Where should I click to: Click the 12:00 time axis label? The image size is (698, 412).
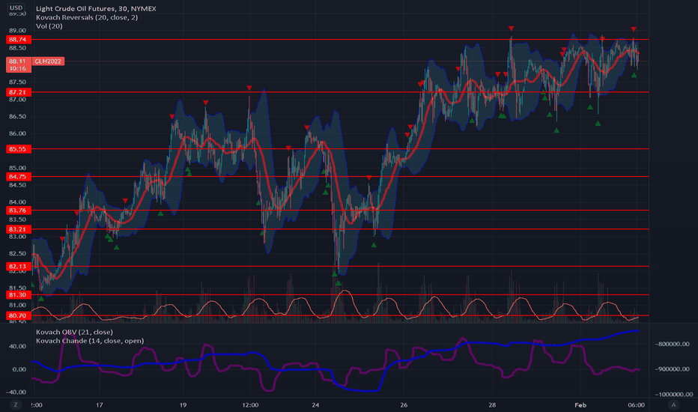250,405
